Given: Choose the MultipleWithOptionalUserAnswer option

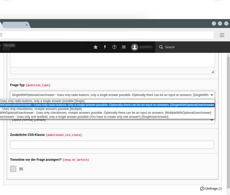Looking at the screenshot, I should [x=107, y=113].
